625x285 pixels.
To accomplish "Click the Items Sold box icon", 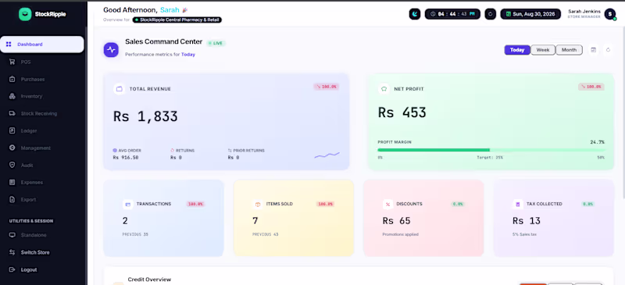I will [x=258, y=204].
